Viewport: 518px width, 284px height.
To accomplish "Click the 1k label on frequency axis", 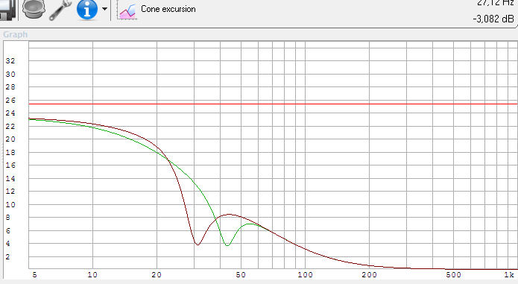I will coord(509,275).
